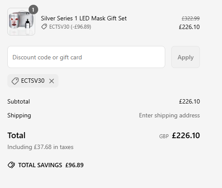The height and width of the screenshot is (188, 222).
Task: Click the Shipping row label
Action: (19, 115)
